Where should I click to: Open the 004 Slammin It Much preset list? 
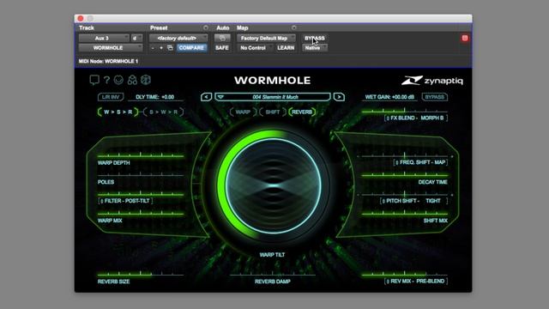(x=273, y=97)
